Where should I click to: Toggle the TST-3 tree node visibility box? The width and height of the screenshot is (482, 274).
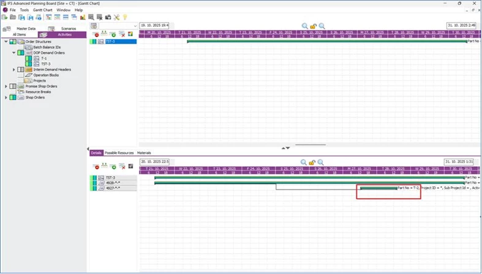tap(29, 64)
